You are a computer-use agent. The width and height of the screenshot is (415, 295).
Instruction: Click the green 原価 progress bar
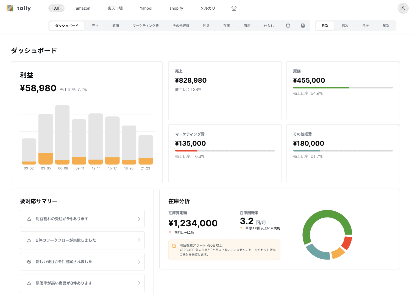click(321, 88)
